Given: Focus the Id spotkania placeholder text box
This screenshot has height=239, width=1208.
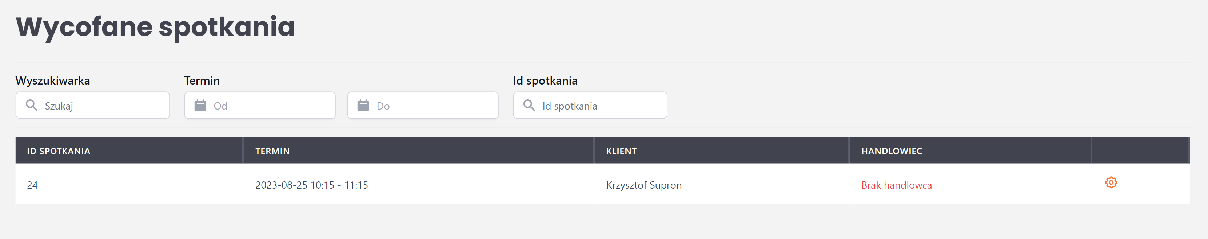Looking at the screenshot, I should coord(600,106).
